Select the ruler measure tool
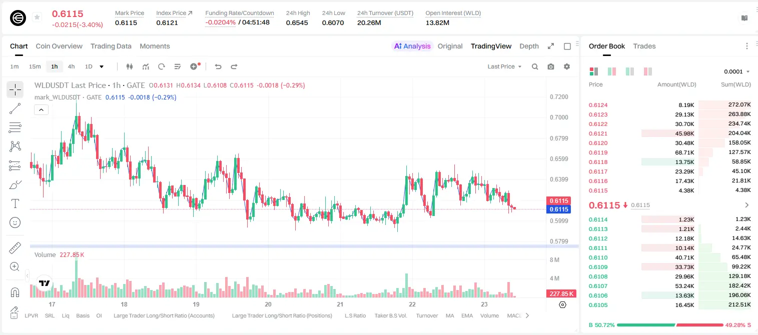 click(x=15, y=247)
